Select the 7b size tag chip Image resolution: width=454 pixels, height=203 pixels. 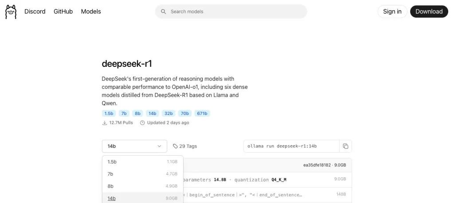(x=124, y=114)
